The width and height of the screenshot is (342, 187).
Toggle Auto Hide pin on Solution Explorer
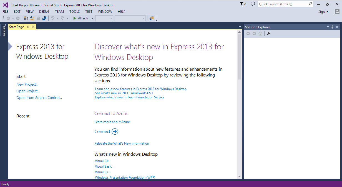[x=333, y=27]
